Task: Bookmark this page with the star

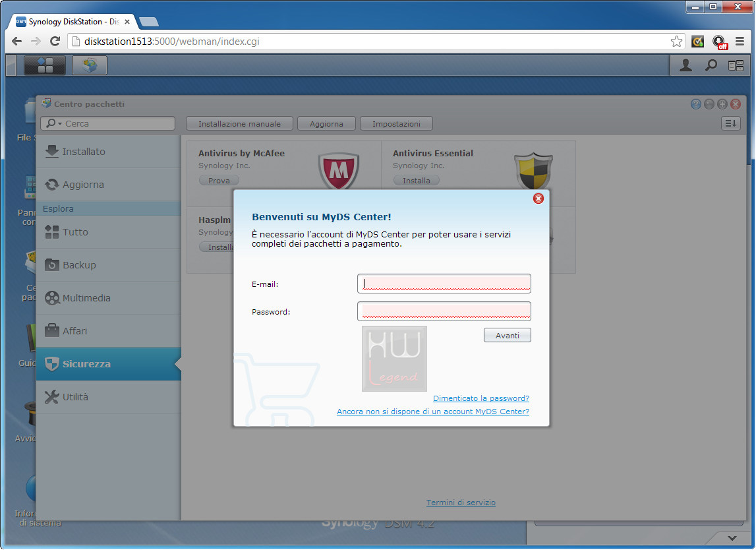Action: pyautogui.click(x=676, y=42)
